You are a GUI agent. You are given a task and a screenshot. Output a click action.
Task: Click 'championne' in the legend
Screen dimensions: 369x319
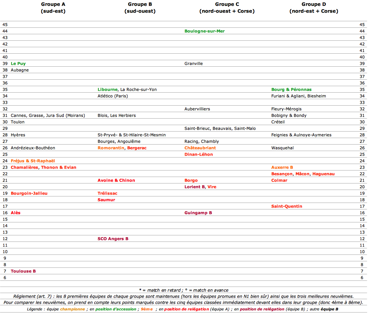(72, 309)
